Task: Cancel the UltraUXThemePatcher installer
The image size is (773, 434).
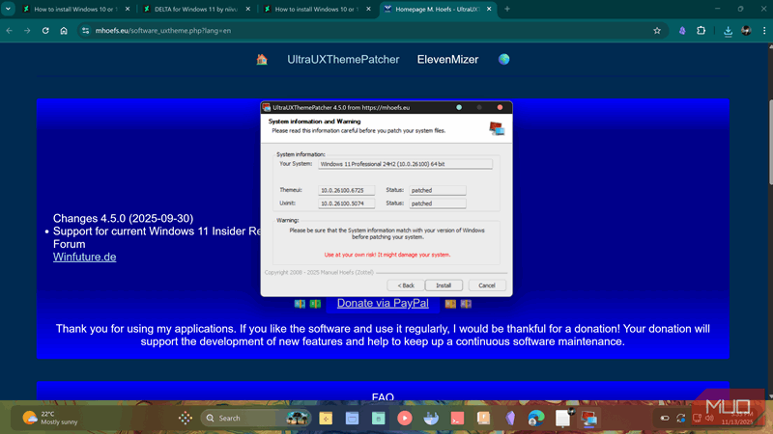Action: (487, 285)
